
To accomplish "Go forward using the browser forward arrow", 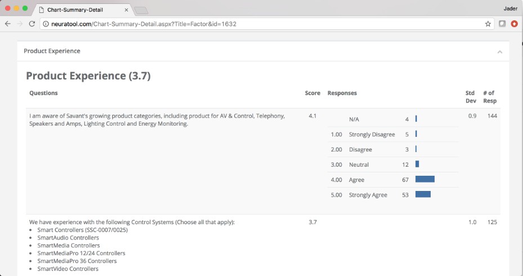I will coord(20,24).
